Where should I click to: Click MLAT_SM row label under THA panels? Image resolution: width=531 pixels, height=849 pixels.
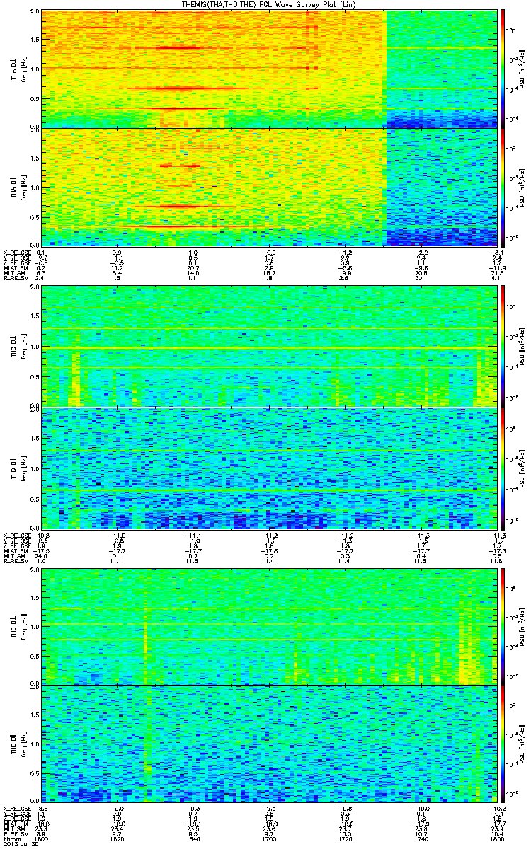[x=16, y=268]
